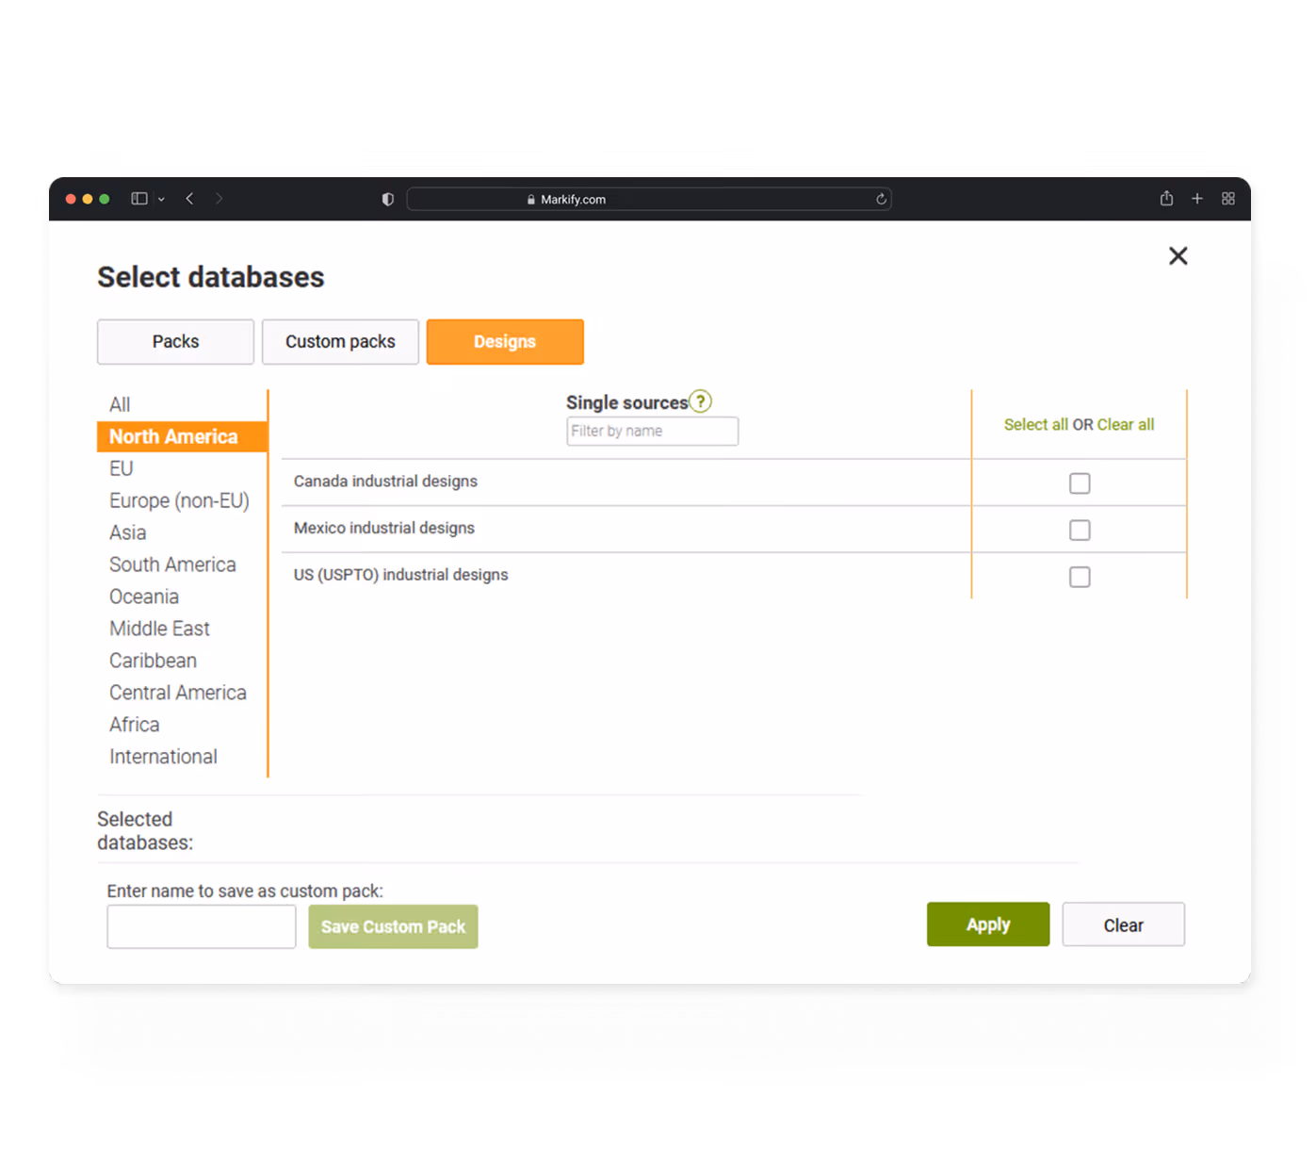
Task: Click the Canada industrial designs row text
Action: coord(385,482)
